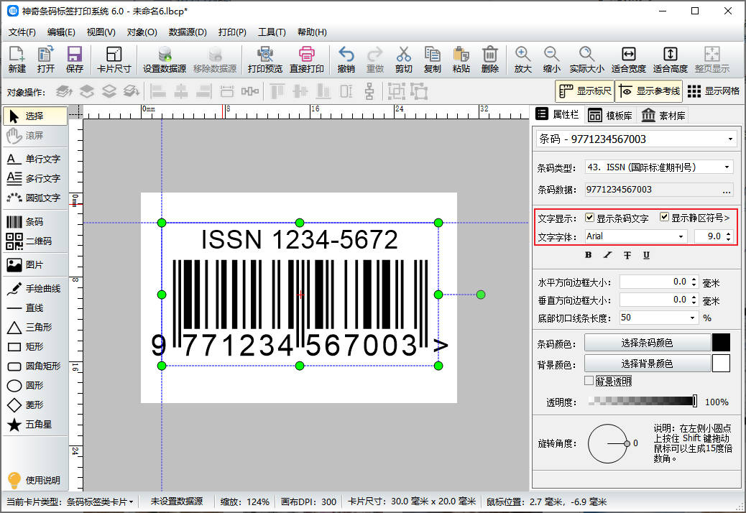The width and height of the screenshot is (746, 513).
Task: Activate the 选择 selection tool
Action: pyautogui.click(x=35, y=116)
